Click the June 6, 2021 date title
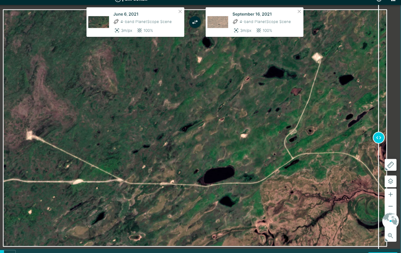 point(126,14)
